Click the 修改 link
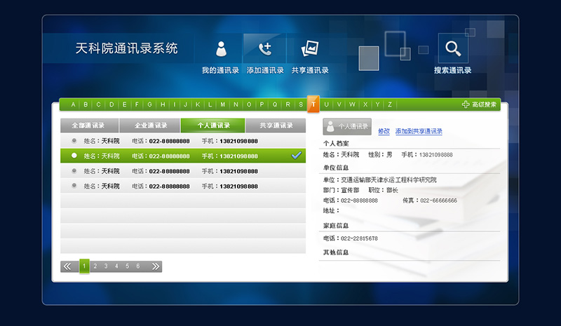 point(384,131)
